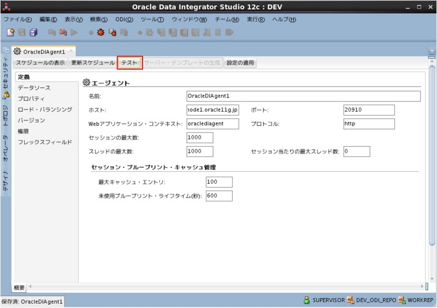Click the overlapping-windows icon atop the left sidebar
Image resolution: width=437 pixels, height=308 pixels.
click(x=5, y=50)
